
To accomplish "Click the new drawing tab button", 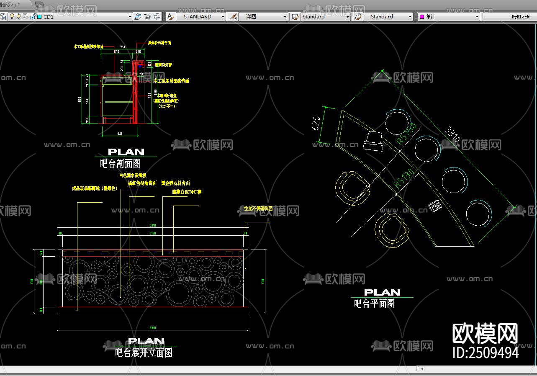I will coord(39,5).
